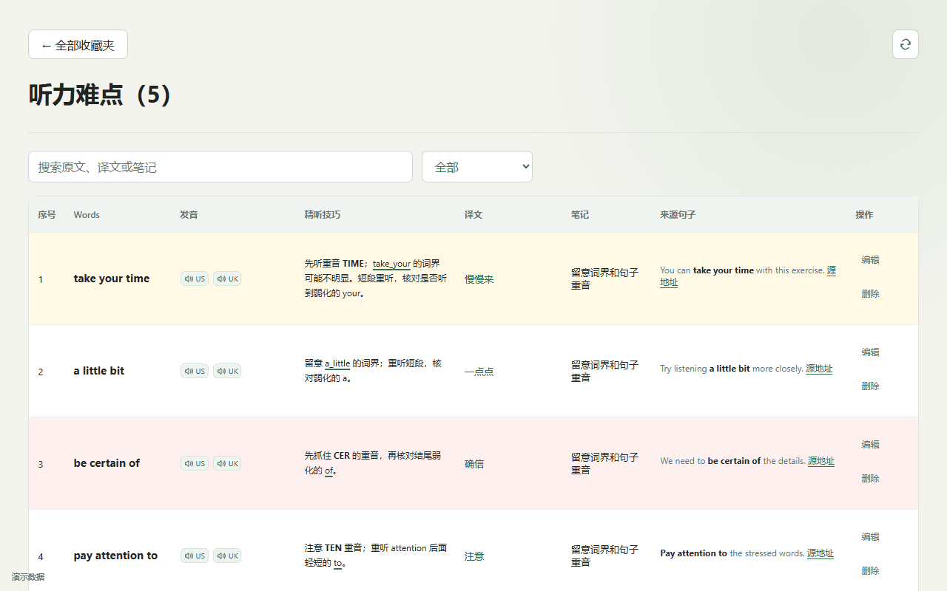Select the phrase pay attention to
The width and height of the screenshot is (947, 591).
point(115,556)
